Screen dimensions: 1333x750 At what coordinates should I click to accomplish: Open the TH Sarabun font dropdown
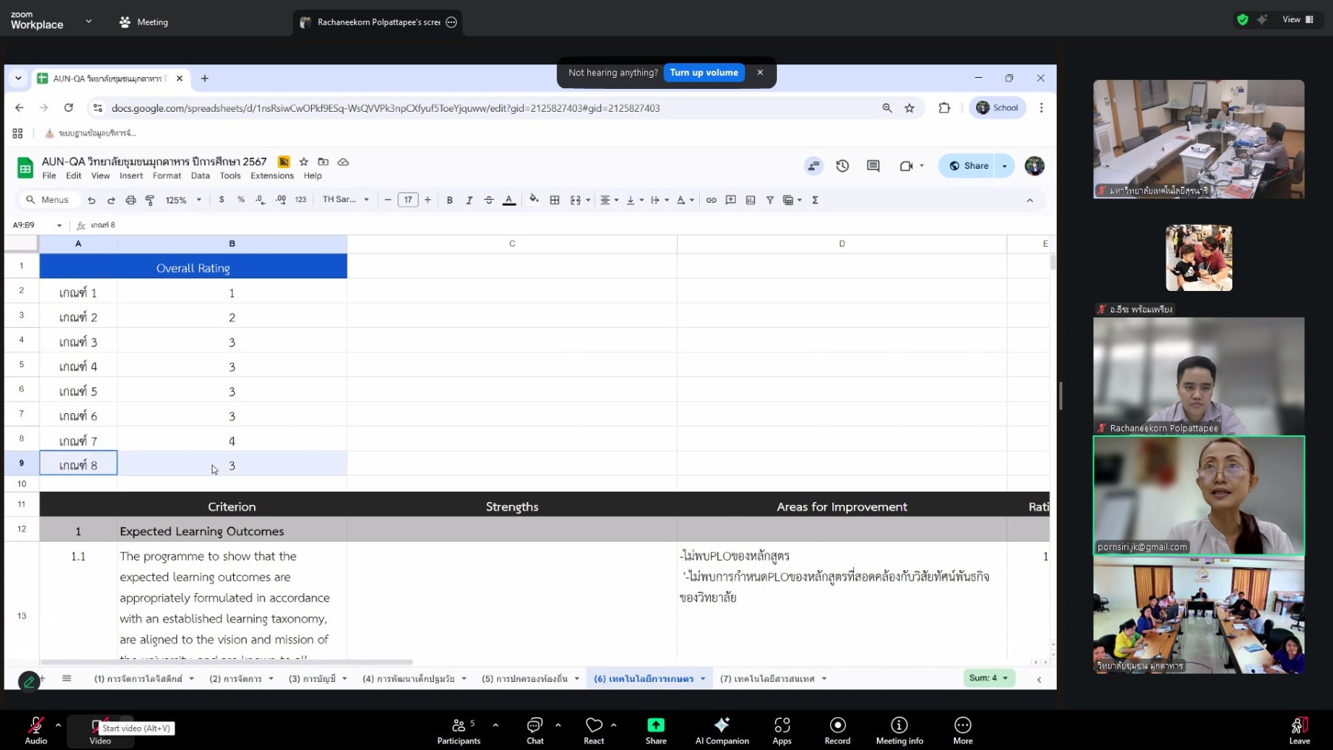(345, 200)
